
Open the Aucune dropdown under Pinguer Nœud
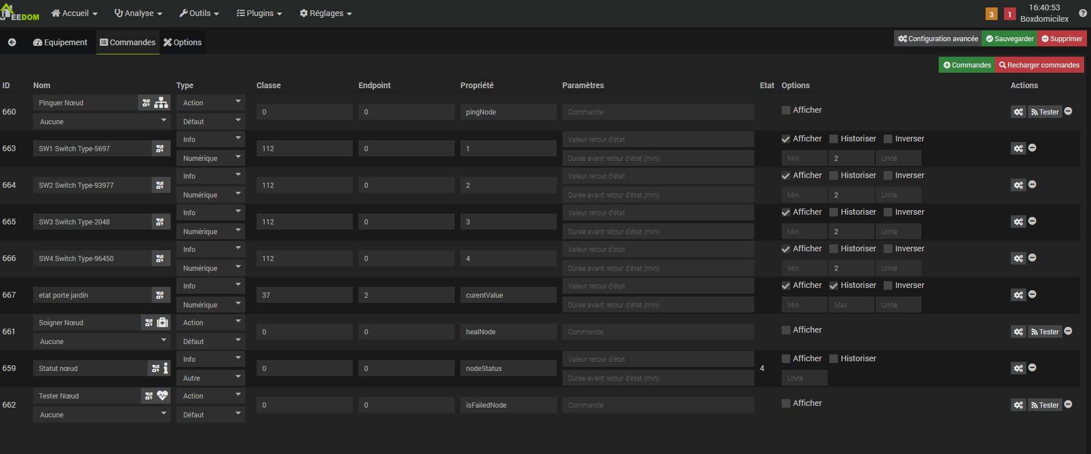[101, 122]
